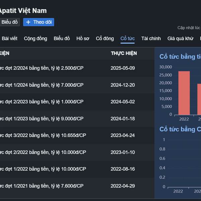Click the blue Theo dõi follow button
201x201 pixels.
pos(39,22)
